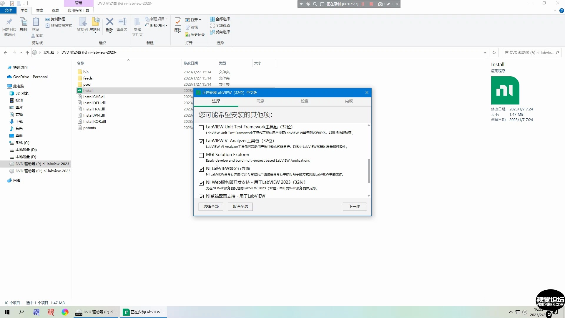Switch to the 查看 ribbon tab
Viewport: 565px width, 318px height.
[x=55, y=10]
